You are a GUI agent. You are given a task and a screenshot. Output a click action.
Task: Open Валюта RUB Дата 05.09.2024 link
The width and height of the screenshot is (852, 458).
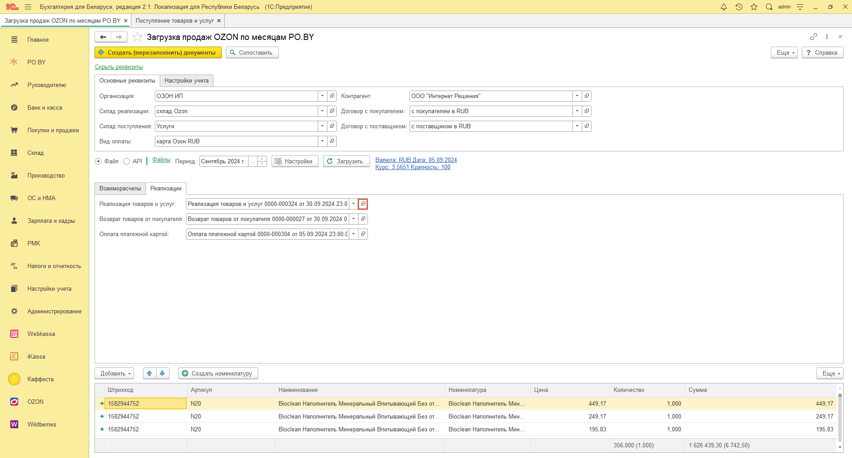[416, 160]
